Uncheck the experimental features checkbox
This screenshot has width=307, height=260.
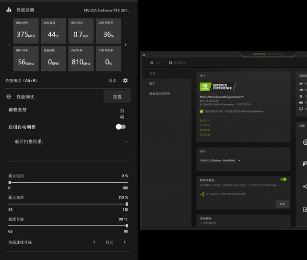click(x=201, y=111)
